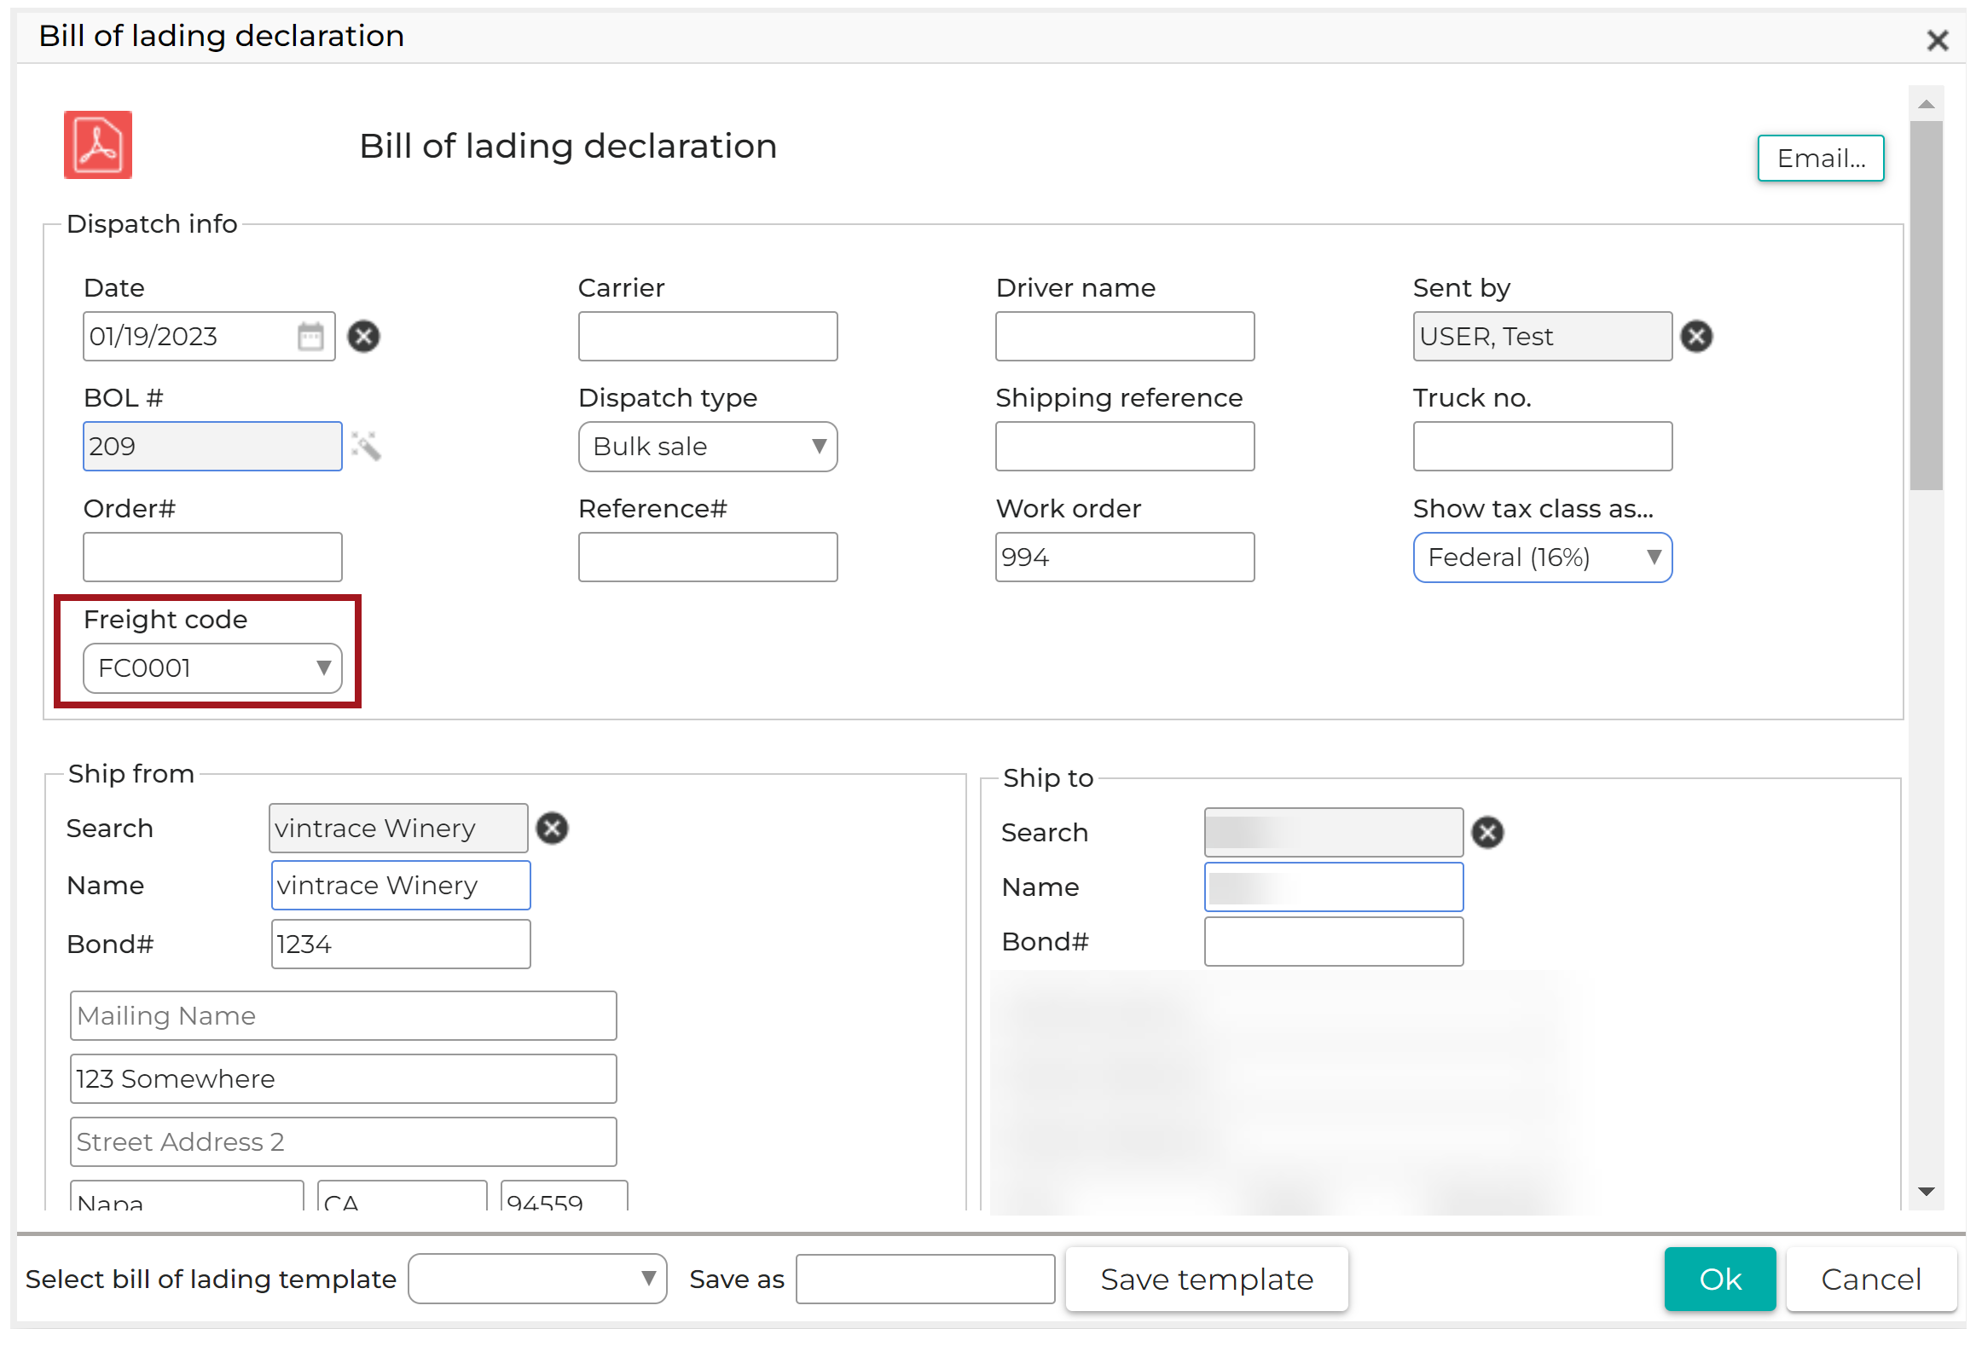Click into the Shipping reference field
The width and height of the screenshot is (1976, 1346).
coord(1125,447)
